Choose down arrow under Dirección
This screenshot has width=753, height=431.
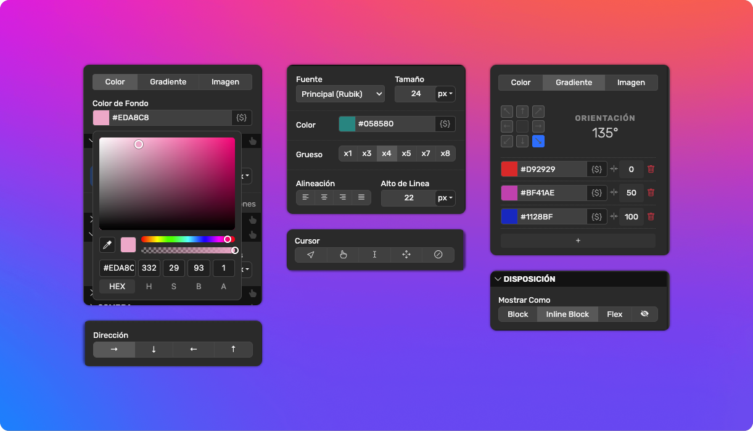click(154, 349)
